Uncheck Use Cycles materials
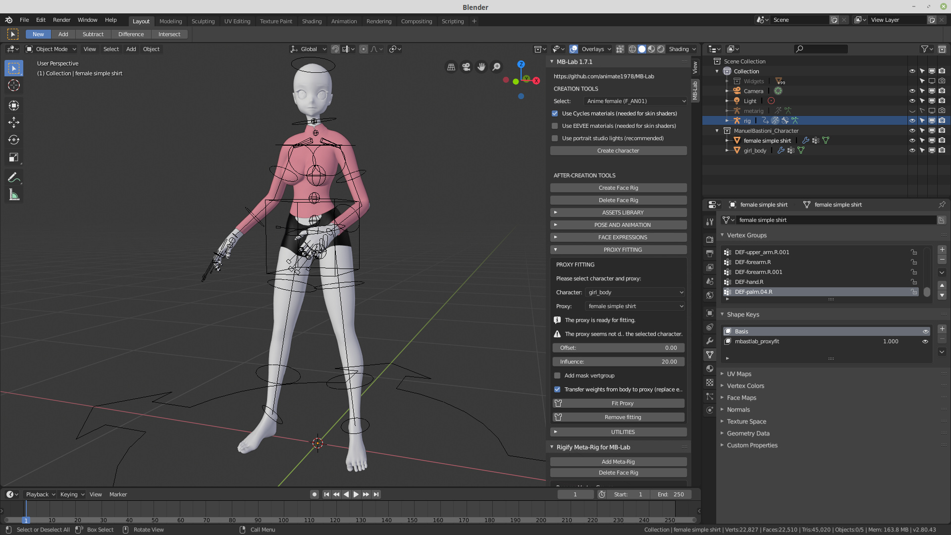The width and height of the screenshot is (951, 535). [x=555, y=113]
